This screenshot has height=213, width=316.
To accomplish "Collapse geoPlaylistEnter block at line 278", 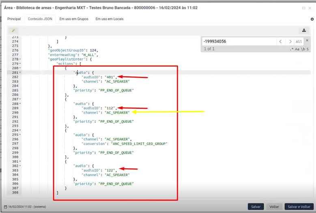I will 20,59.
